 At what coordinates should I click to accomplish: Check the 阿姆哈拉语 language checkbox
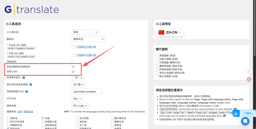pyautogui.click(x=8, y=125)
